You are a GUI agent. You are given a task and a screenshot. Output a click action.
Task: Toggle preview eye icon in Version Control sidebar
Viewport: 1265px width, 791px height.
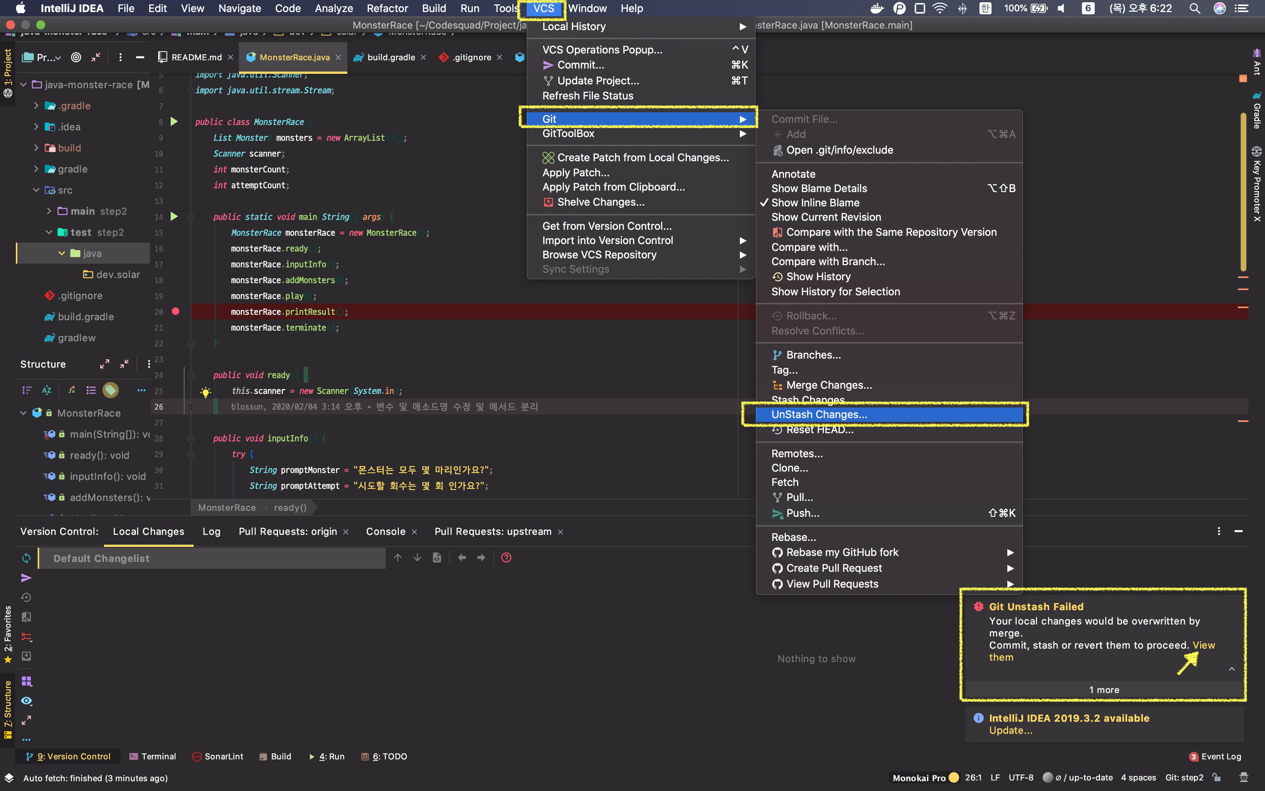[x=26, y=701]
